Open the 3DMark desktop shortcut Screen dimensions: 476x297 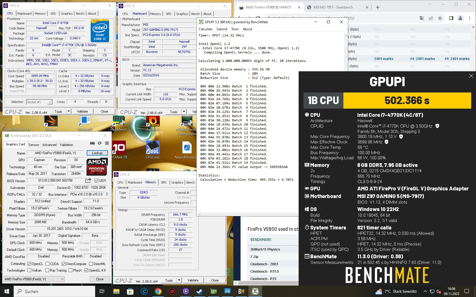point(51,123)
